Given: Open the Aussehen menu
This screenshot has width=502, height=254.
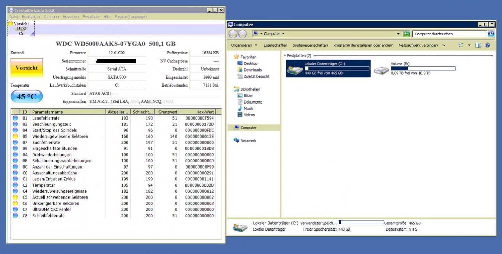Looking at the screenshot, I should pyautogui.click(x=71, y=17).
